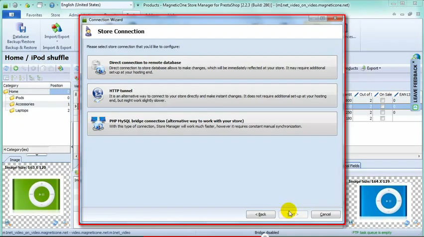
Task: Switch to the Favorites ribbon tab
Action: coord(34,15)
